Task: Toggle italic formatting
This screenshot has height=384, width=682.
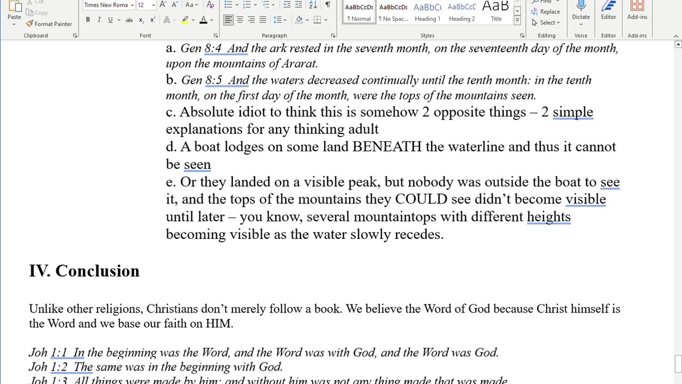Action: [99, 20]
